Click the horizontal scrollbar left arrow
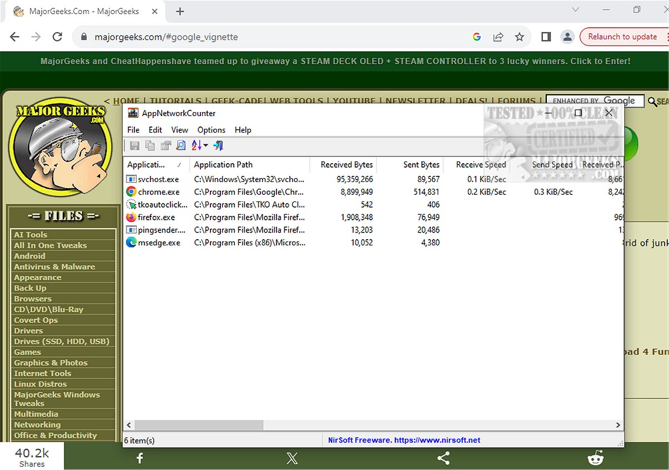This screenshot has height=470, width=669. pos(129,425)
